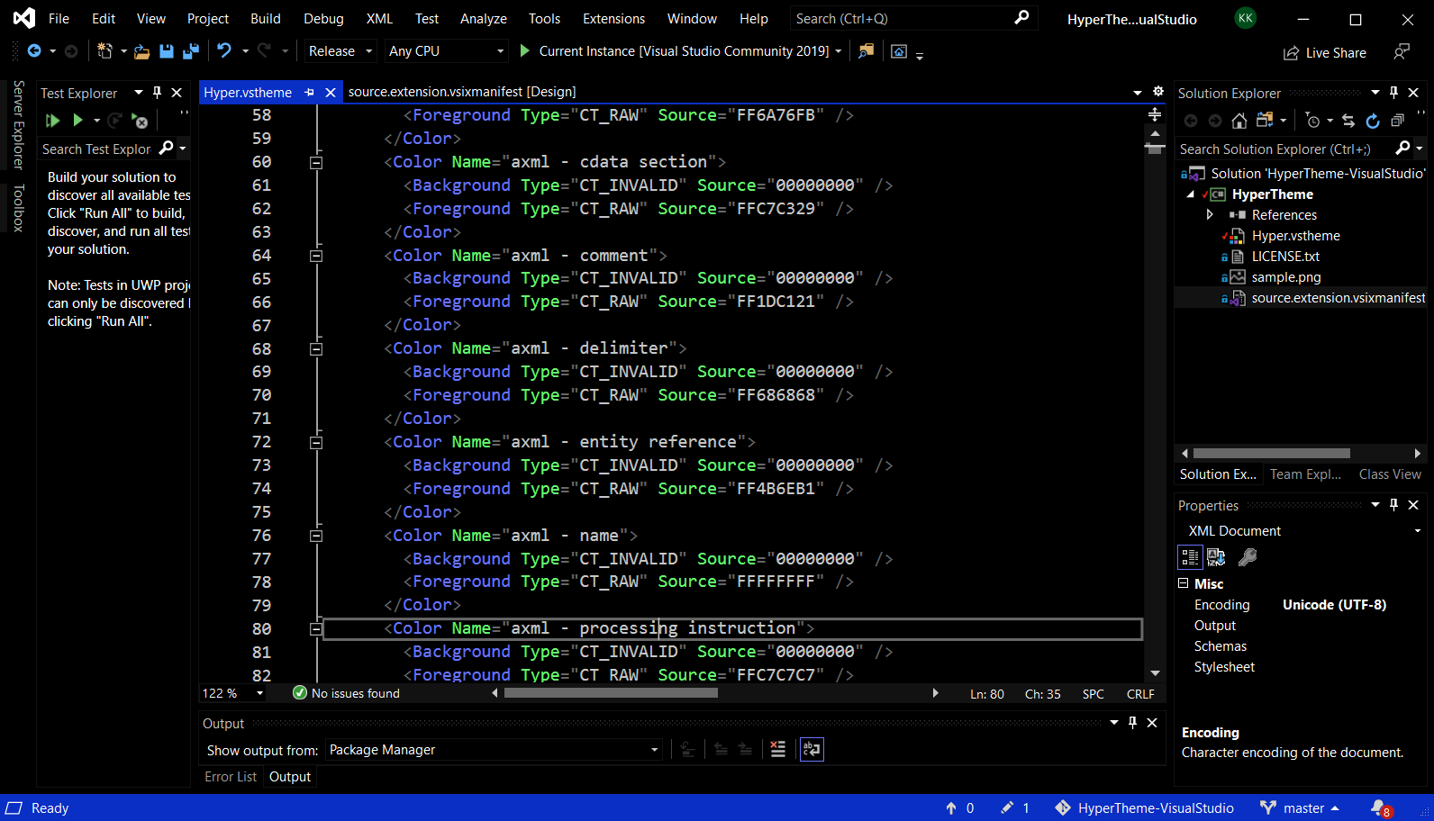1434x821 pixels.
Task: Expand the References tree node
Action: tap(1210, 215)
